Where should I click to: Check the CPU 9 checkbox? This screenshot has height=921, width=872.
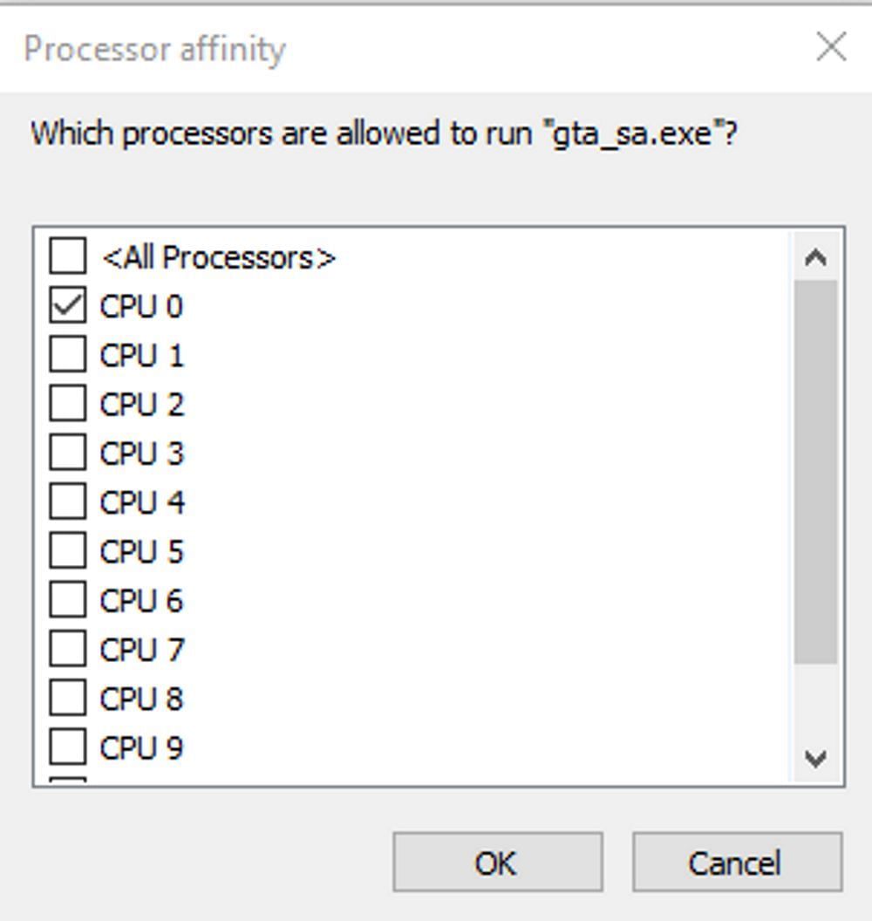coord(68,747)
